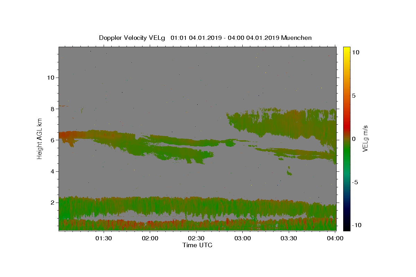This screenshot has height=277, width=416.
Task: Click the upper cloud layer near 7 km
Action: click(x=284, y=123)
